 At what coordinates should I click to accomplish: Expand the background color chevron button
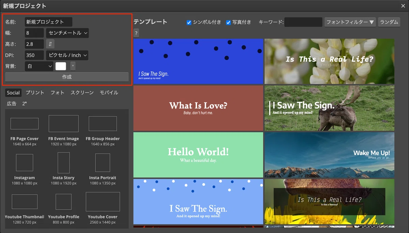tap(73, 66)
